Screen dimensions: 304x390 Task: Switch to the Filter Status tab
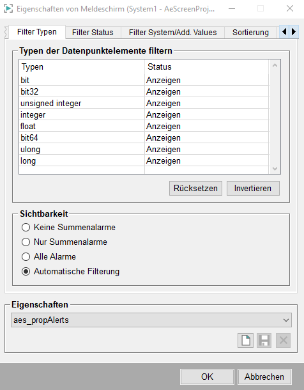pos(93,33)
